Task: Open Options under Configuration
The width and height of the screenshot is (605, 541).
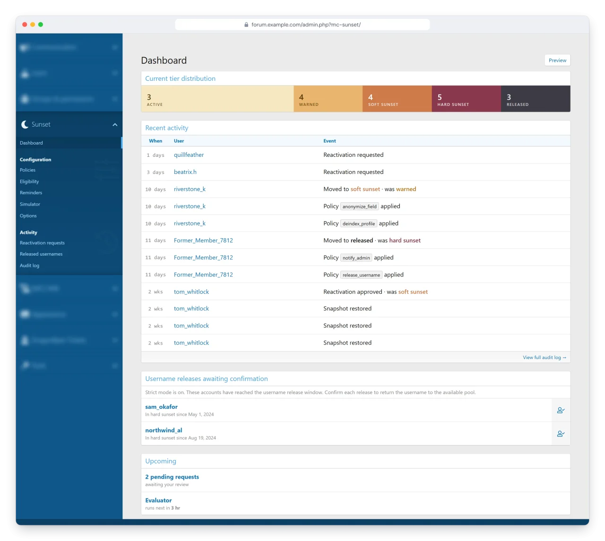Action: coord(28,216)
